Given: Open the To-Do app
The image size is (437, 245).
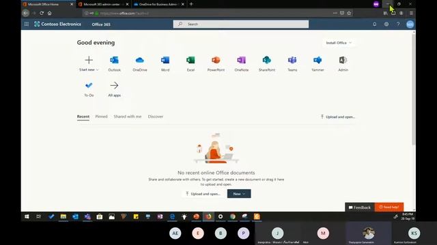Looking at the screenshot, I should [89, 89].
